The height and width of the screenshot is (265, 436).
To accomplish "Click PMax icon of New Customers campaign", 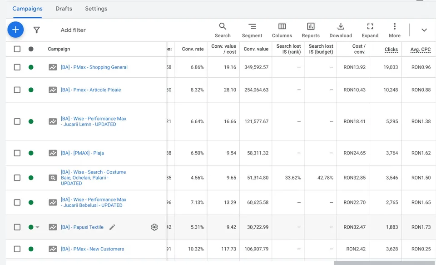I will (x=53, y=249).
